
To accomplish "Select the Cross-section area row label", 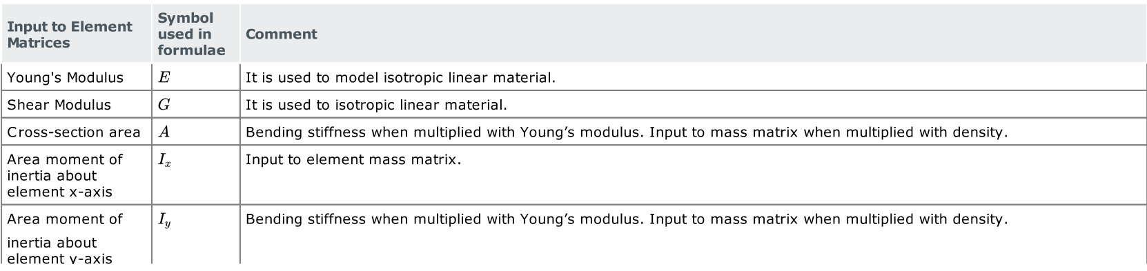I will 73,132.
